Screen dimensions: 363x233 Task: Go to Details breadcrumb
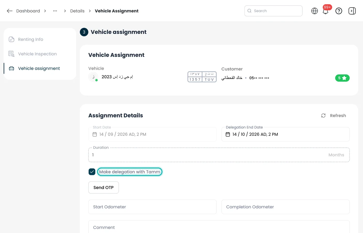77,11
